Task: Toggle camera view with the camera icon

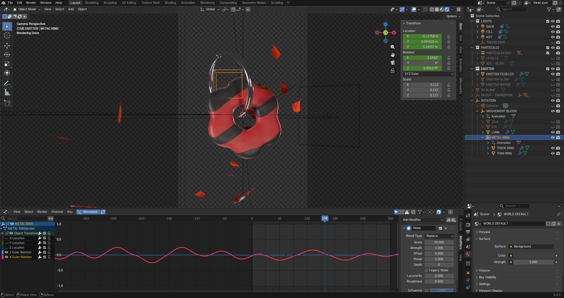Action: click(x=392, y=63)
